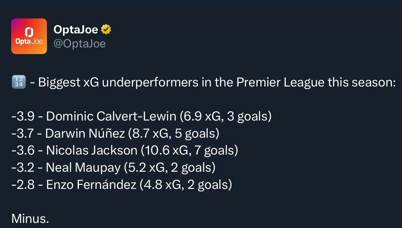Select Dominic Calvert-Lewin's name

point(111,116)
